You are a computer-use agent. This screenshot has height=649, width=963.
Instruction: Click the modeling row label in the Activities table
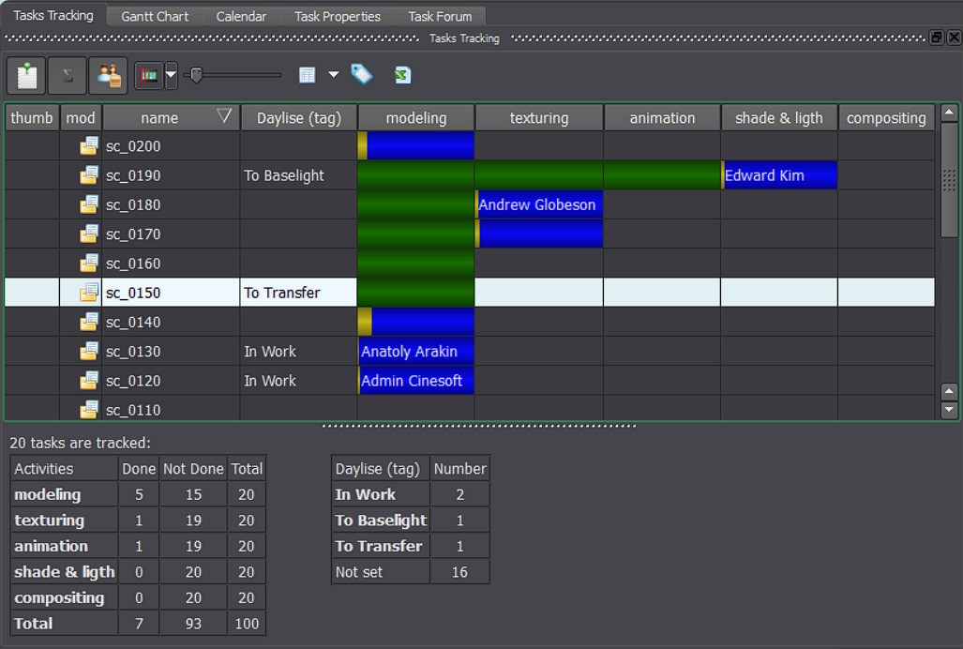pos(47,495)
